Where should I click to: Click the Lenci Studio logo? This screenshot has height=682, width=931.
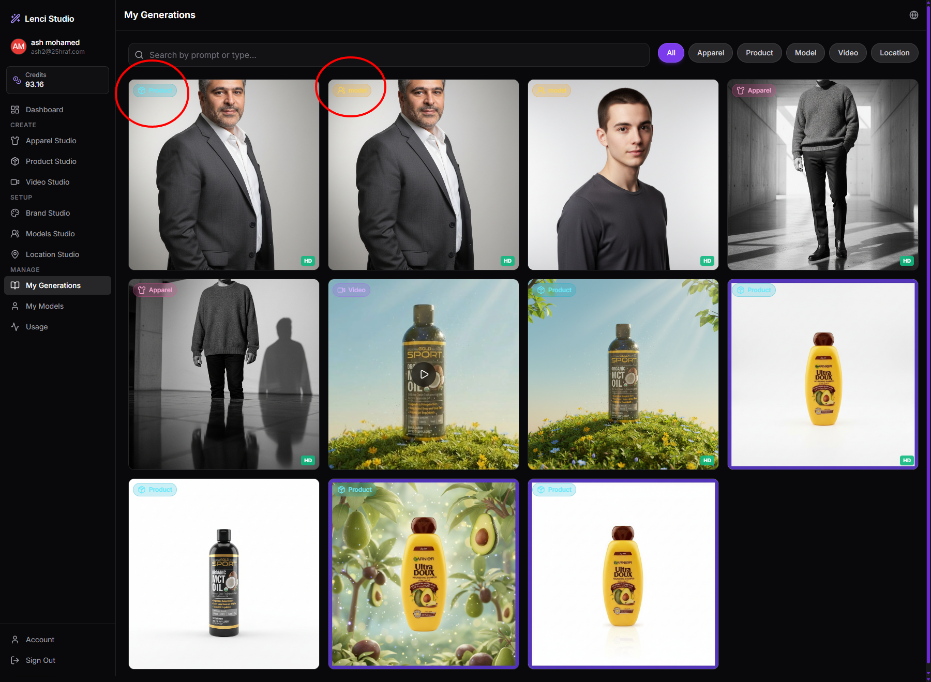[42, 19]
